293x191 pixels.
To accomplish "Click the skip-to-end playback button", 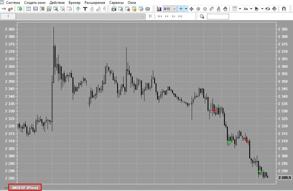I will click(180, 16).
